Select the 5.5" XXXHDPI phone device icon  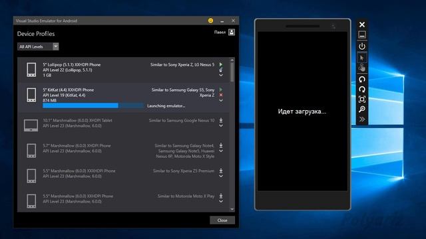click(31, 176)
